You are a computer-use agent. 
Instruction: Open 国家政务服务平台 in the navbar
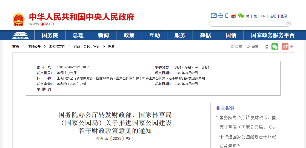(273, 35)
